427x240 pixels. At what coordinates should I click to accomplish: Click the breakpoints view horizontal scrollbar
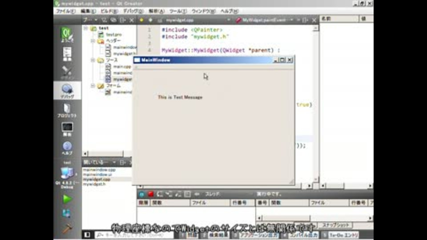click(315, 218)
